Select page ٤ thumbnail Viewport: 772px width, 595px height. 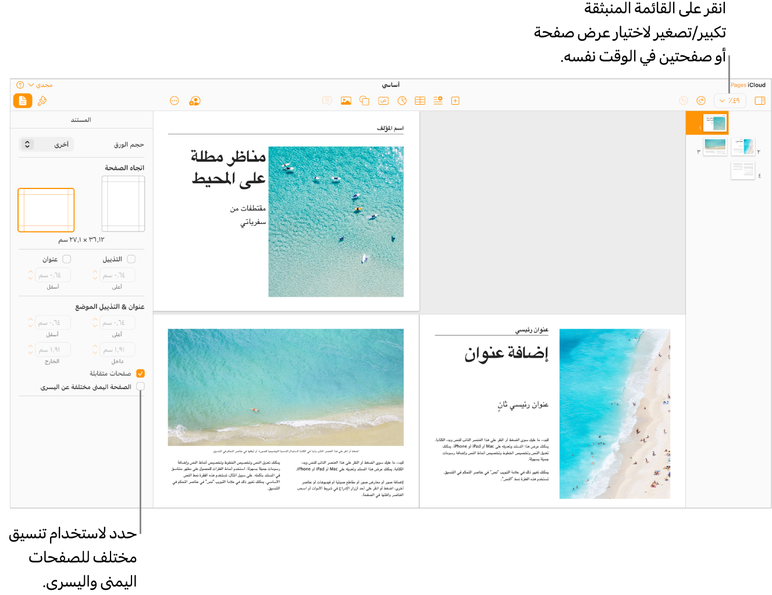pyautogui.click(x=743, y=170)
